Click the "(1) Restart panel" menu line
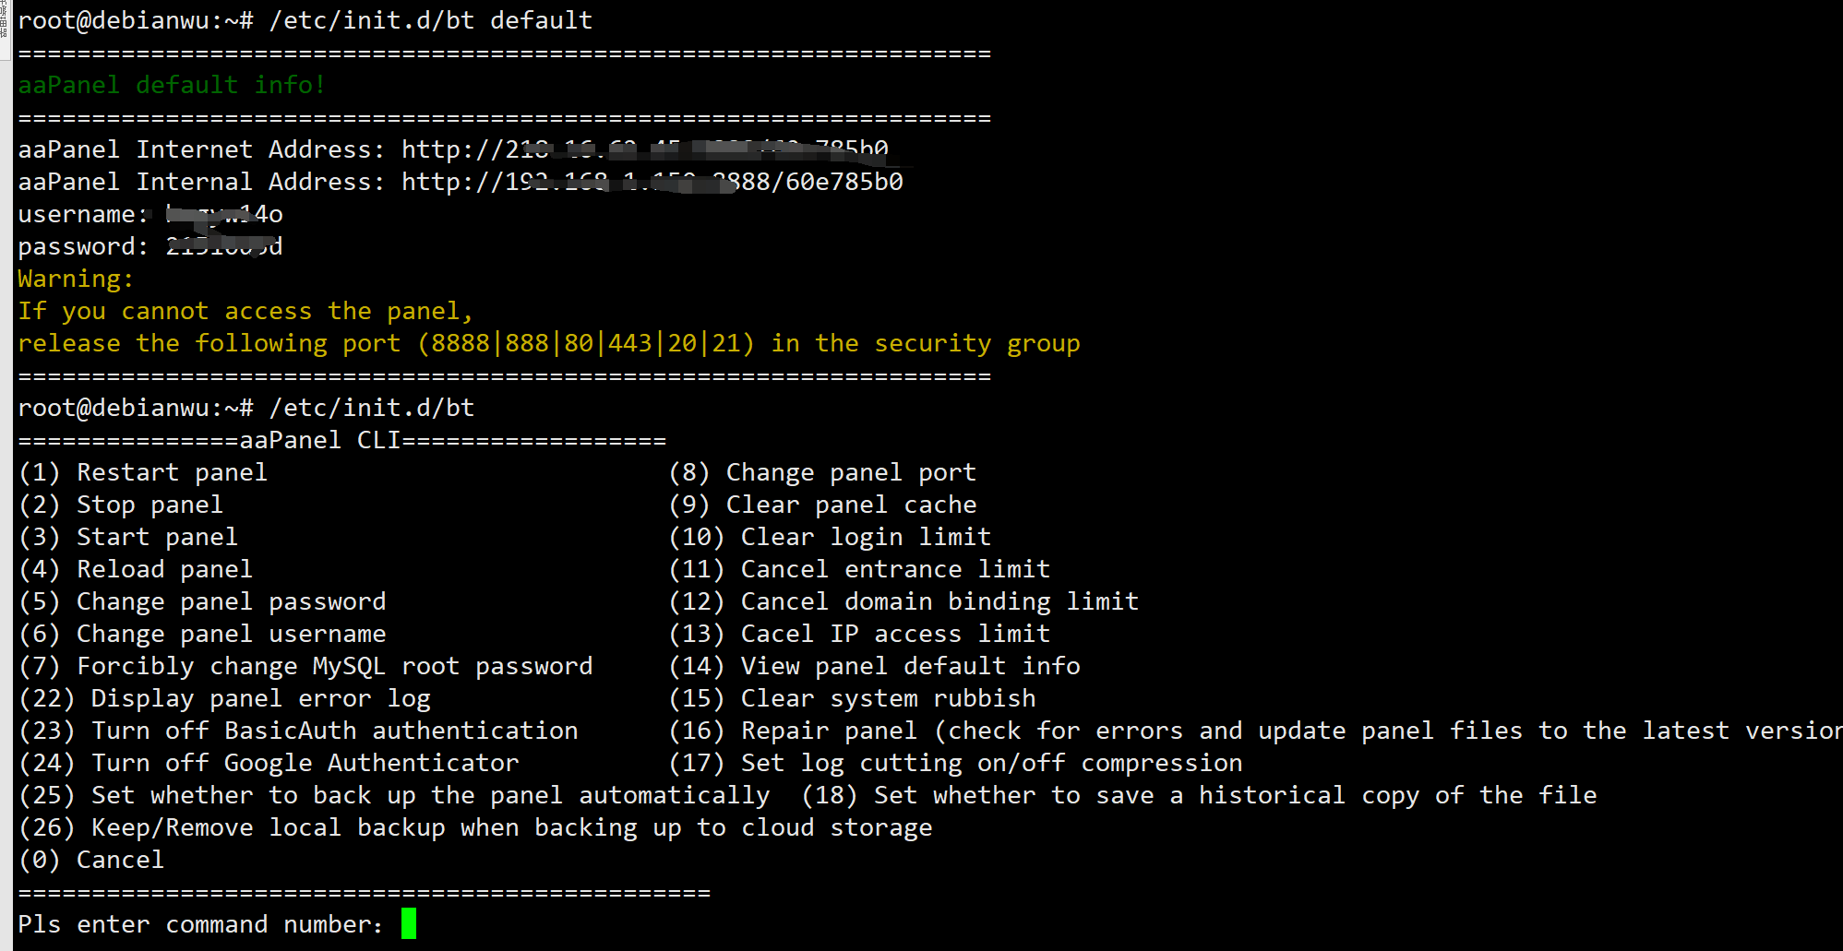 tap(143, 472)
